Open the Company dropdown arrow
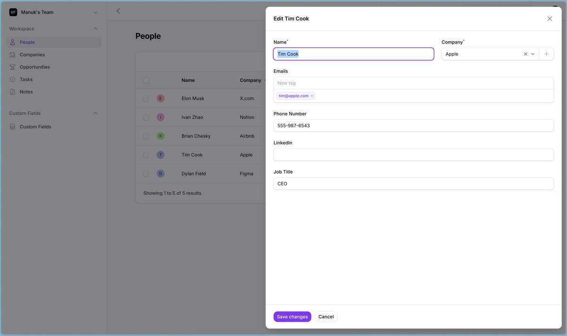This screenshot has height=336, width=567. (533, 54)
